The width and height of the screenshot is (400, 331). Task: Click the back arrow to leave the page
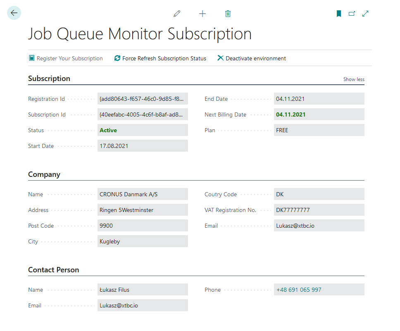(x=14, y=13)
